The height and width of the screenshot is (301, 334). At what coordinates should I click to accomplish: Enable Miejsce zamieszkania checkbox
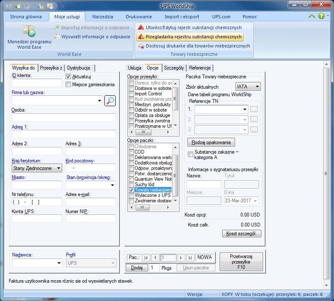(68, 85)
